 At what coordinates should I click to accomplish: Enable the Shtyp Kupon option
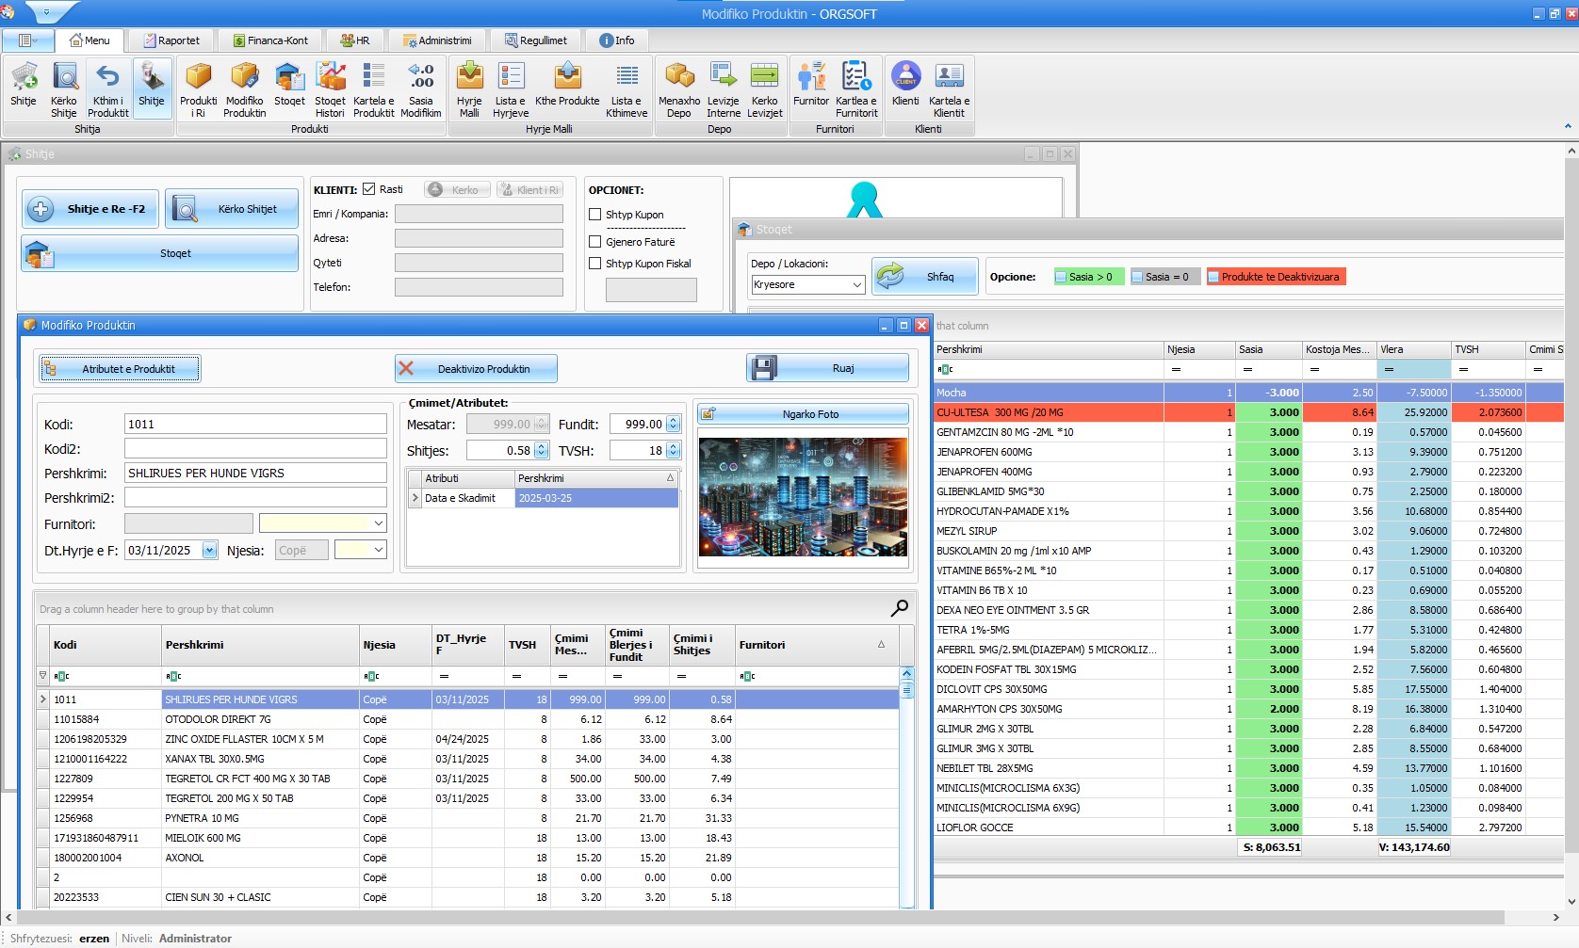[595, 215]
